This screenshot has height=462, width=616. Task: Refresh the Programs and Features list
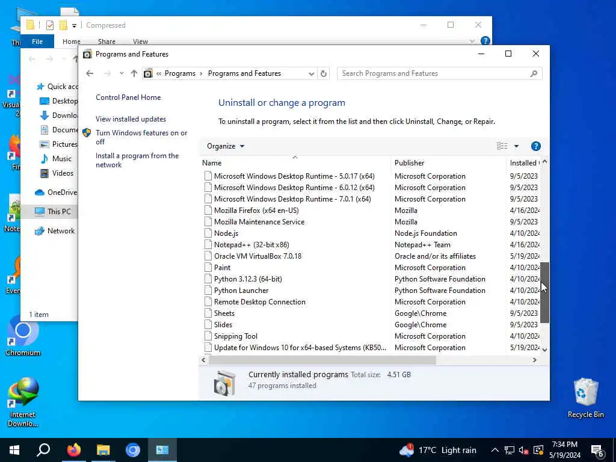click(x=323, y=73)
